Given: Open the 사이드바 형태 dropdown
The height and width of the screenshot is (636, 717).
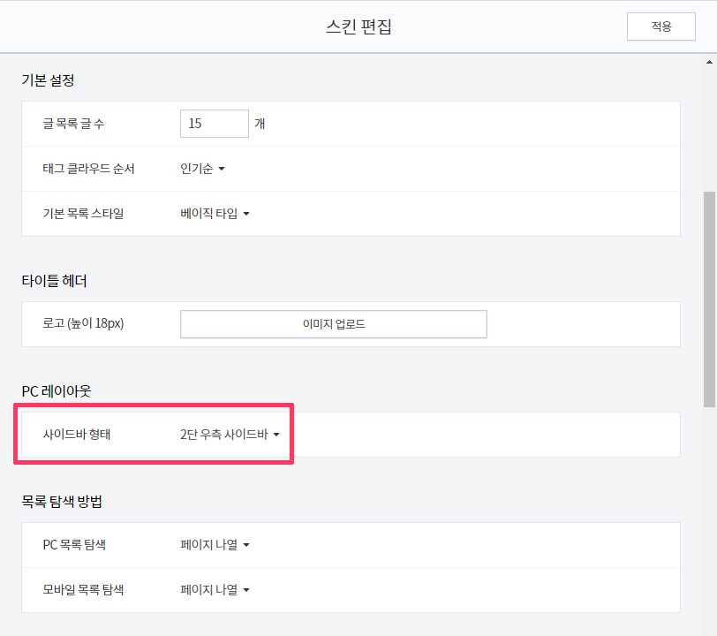Looking at the screenshot, I should point(230,435).
